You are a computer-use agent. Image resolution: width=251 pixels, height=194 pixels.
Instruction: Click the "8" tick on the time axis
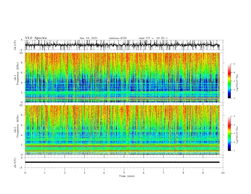pos(183,173)
